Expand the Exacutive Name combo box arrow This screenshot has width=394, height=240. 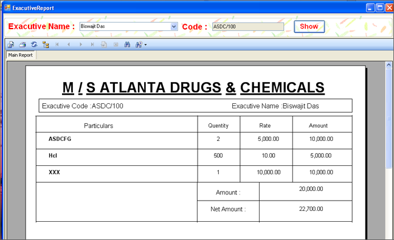point(174,26)
